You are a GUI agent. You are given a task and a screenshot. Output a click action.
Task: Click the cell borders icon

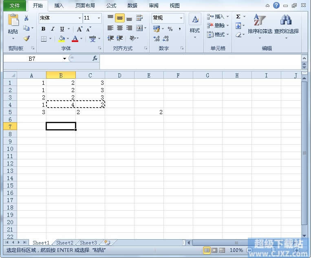44,38
